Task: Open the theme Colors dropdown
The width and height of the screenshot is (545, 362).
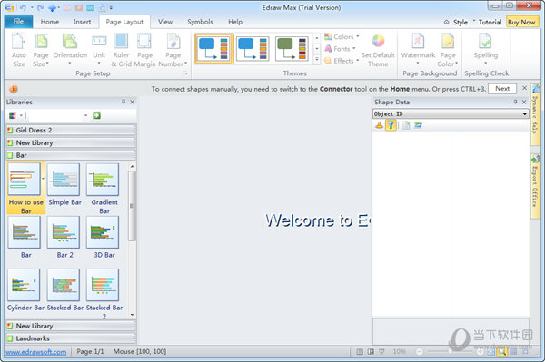Action: [342, 36]
